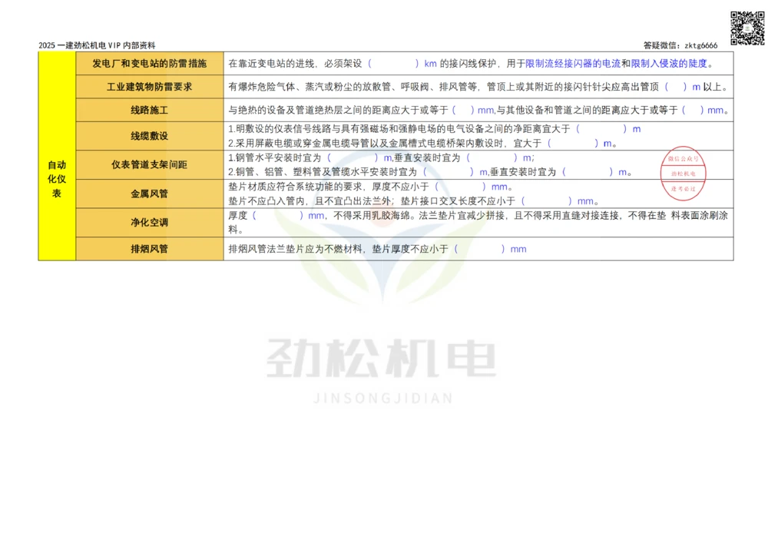Select the 排烟风管 header cell

(148, 249)
